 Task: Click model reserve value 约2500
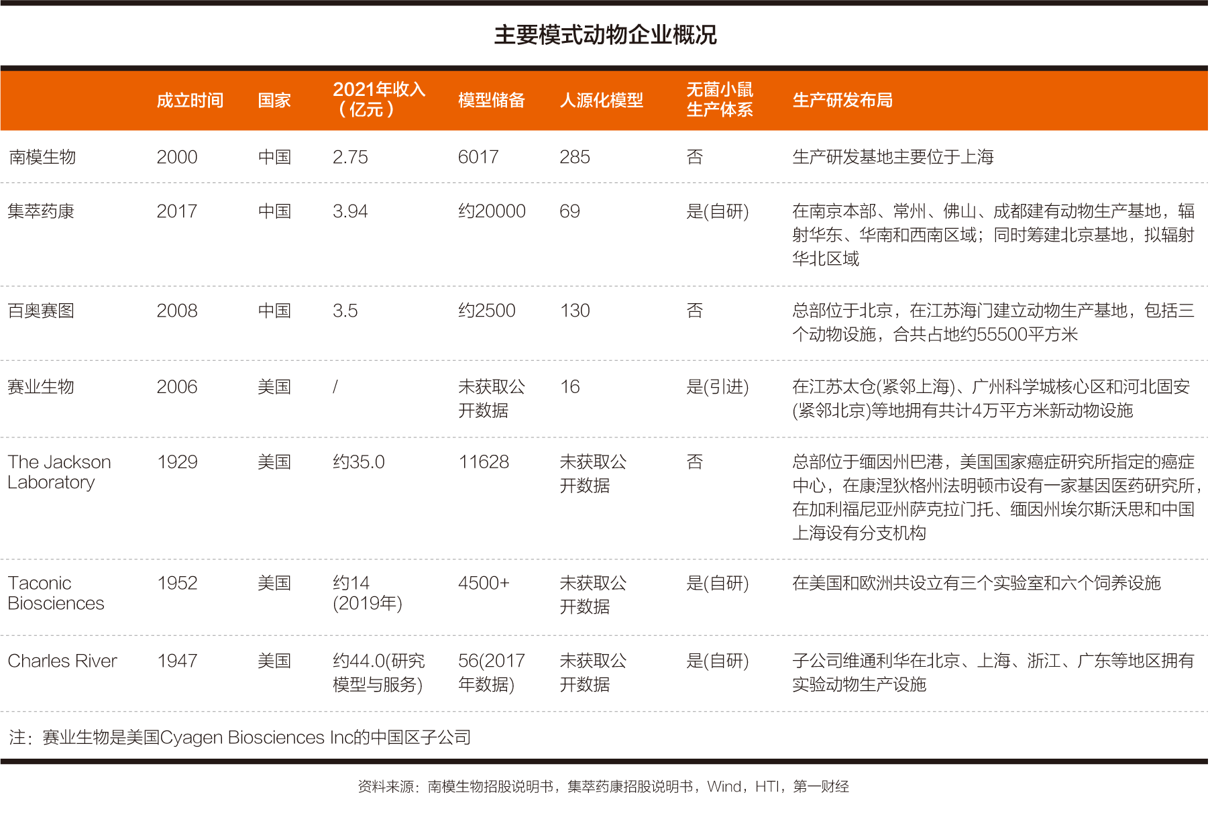click(x=487, y=311)
